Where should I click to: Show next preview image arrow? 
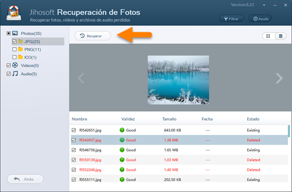[x=279, y=78]
